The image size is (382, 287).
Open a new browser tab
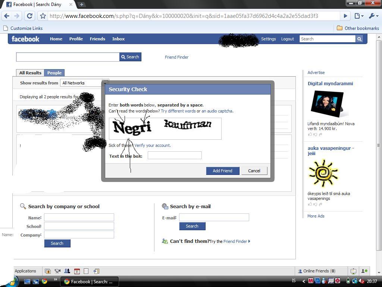81,4
